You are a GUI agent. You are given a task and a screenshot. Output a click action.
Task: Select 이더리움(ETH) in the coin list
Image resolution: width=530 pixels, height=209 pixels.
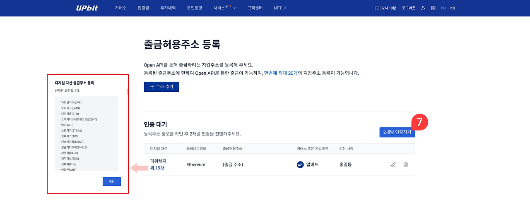pos(70,114)
